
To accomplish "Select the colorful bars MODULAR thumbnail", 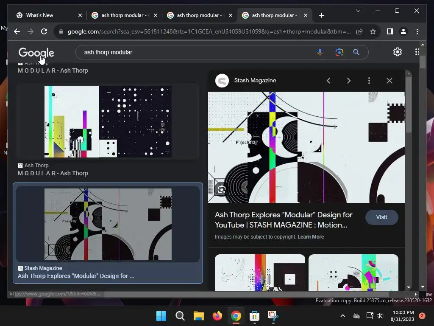I will pyautogui.click(x=108, y=121).
